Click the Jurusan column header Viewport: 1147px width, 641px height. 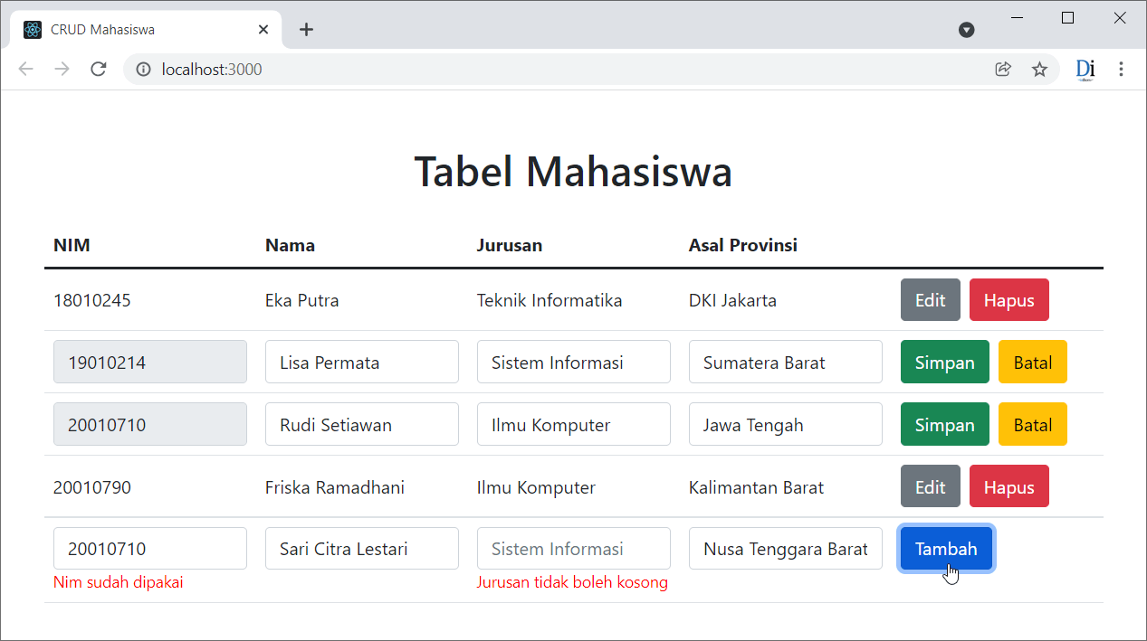[510, 245]
